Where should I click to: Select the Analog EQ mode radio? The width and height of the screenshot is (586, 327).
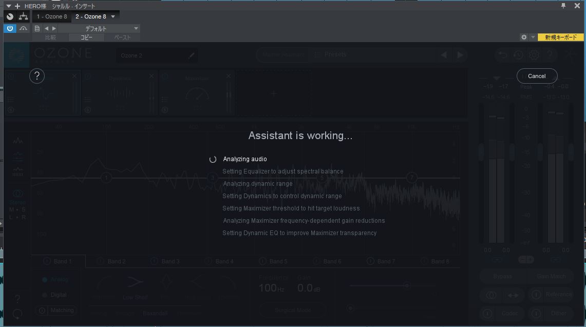tap(45, 280)
